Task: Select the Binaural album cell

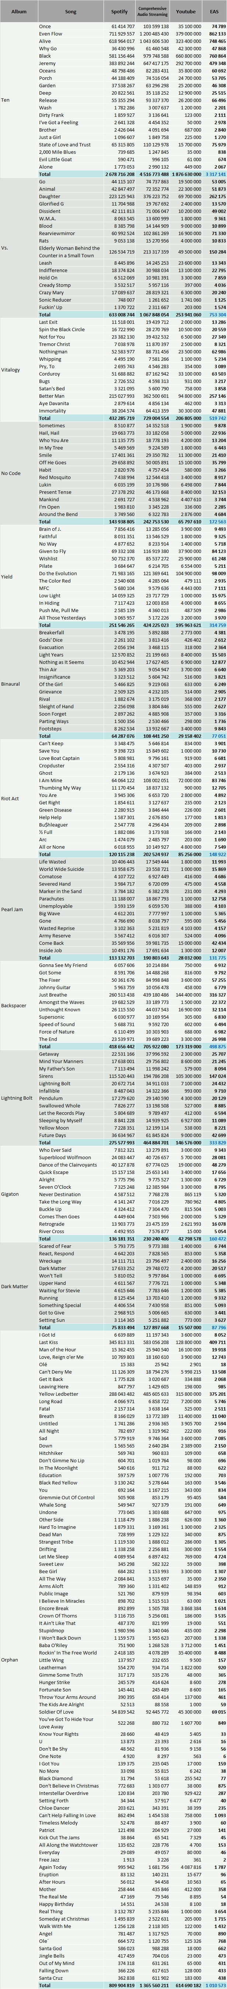Action: tap(18, 684)
